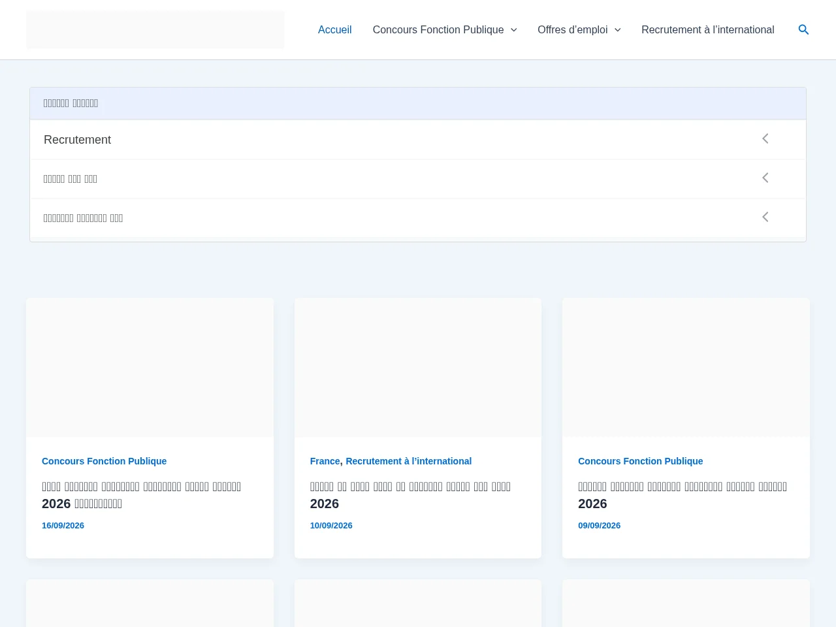Expand the Recrutement row chevron
The image size is (836, 627).
765,138
